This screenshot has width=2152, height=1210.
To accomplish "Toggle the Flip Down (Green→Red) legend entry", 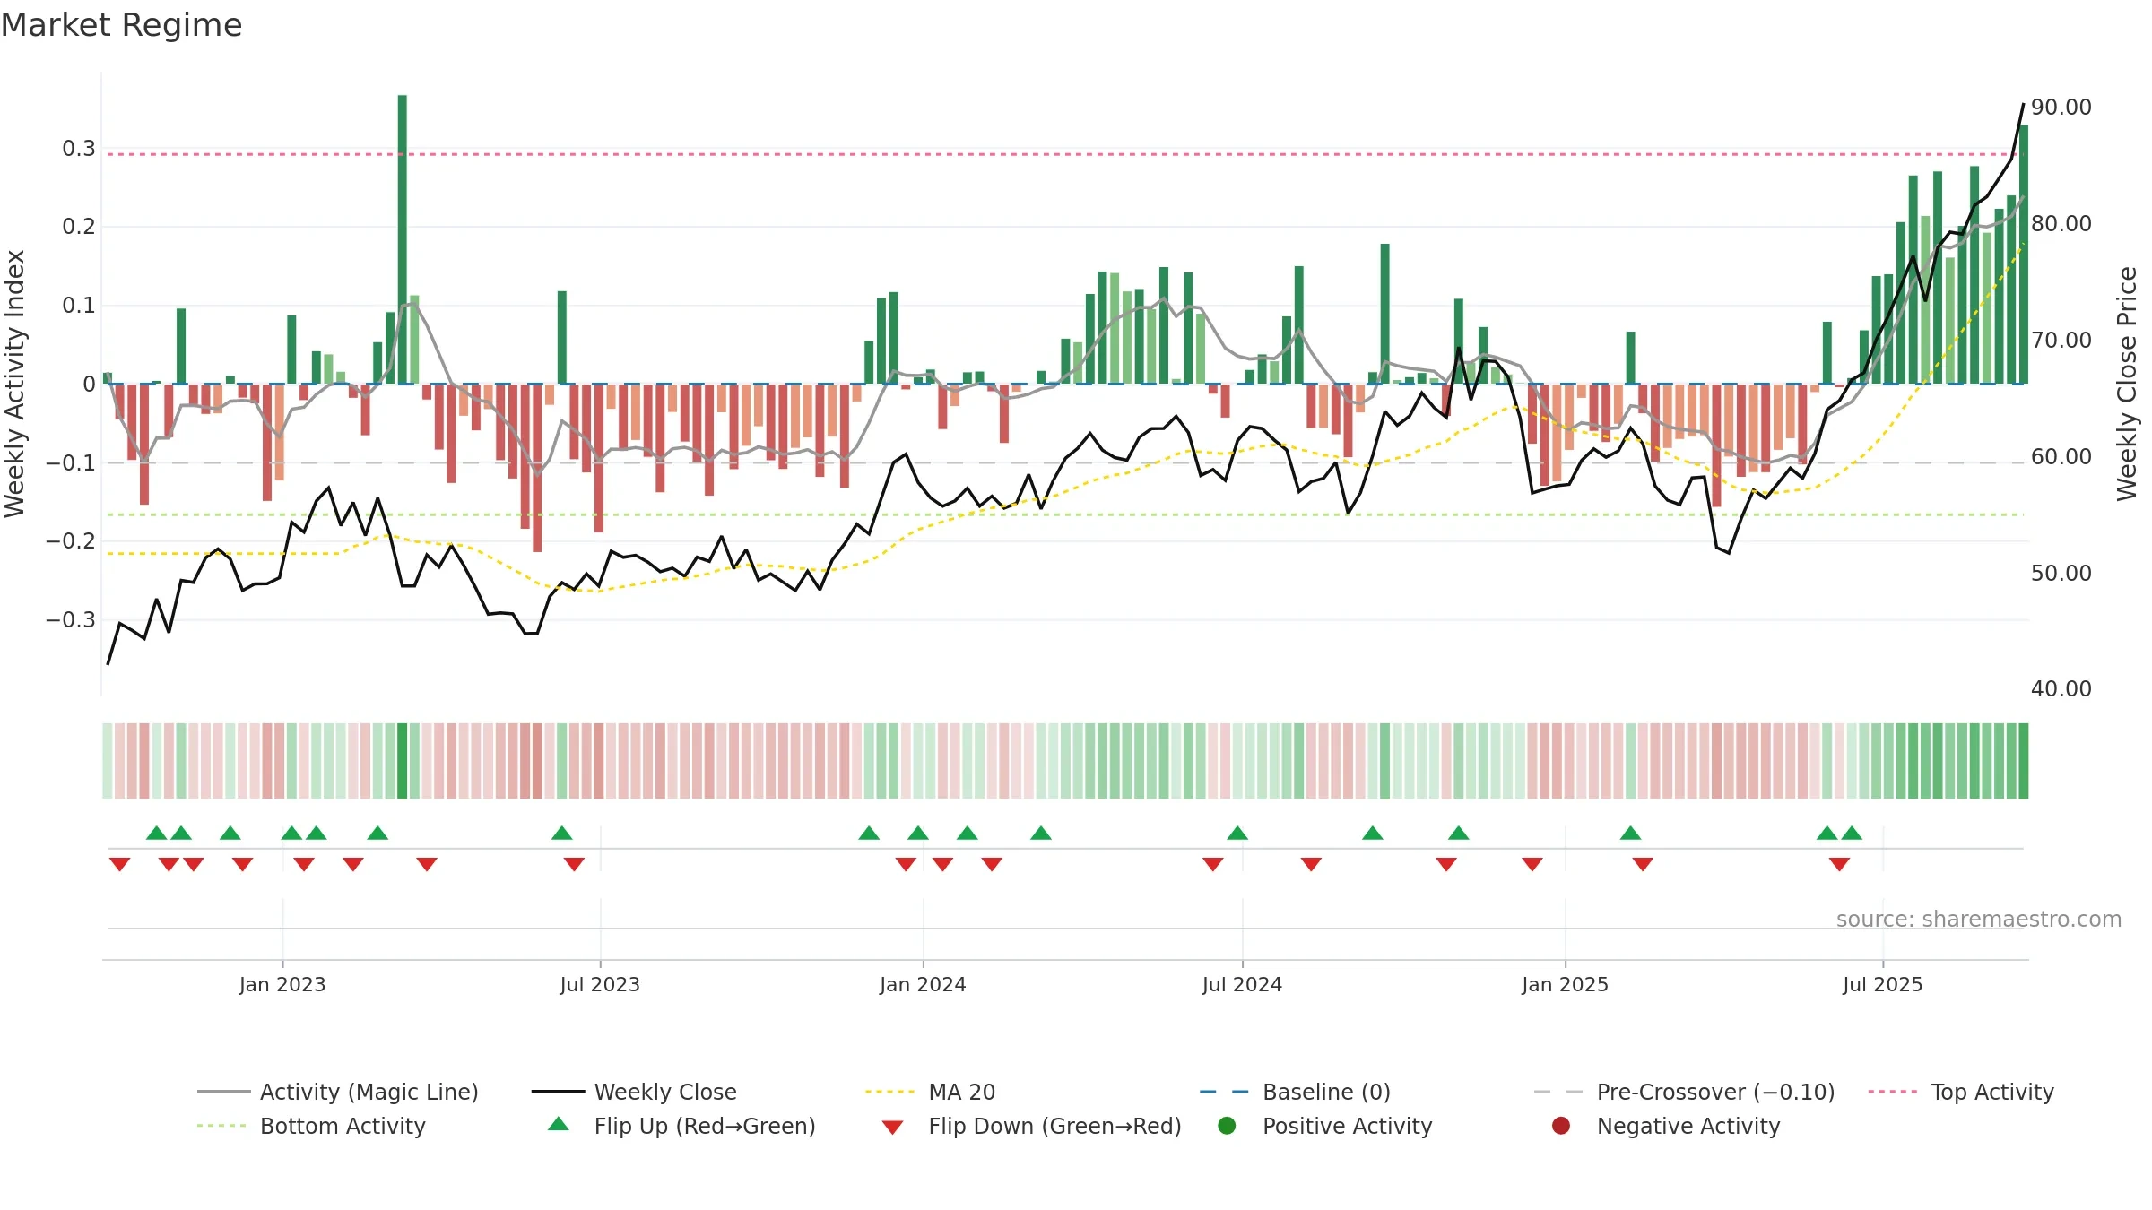I will pos(1031,1126).
